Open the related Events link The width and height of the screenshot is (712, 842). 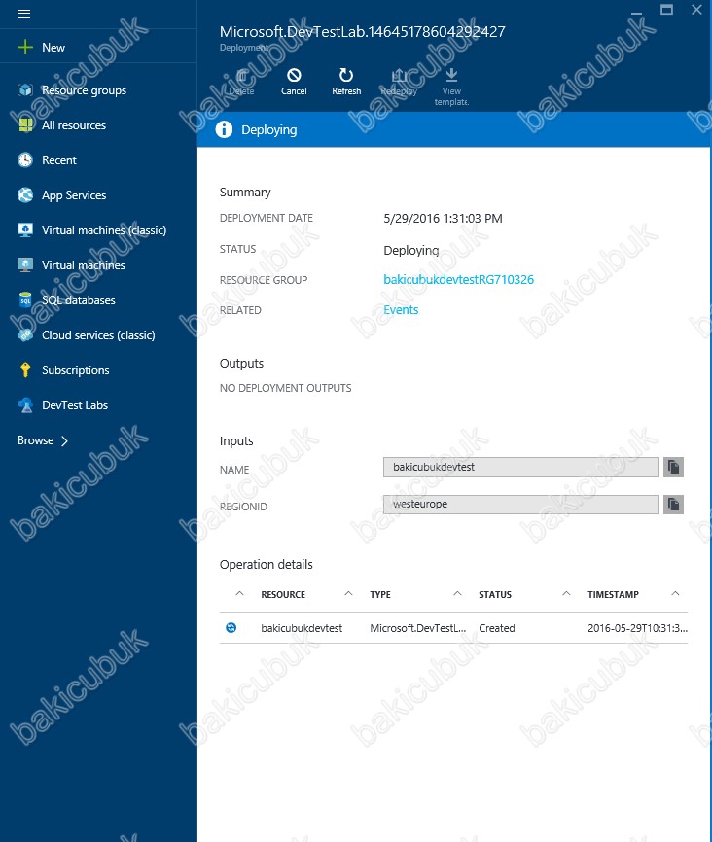401,310
